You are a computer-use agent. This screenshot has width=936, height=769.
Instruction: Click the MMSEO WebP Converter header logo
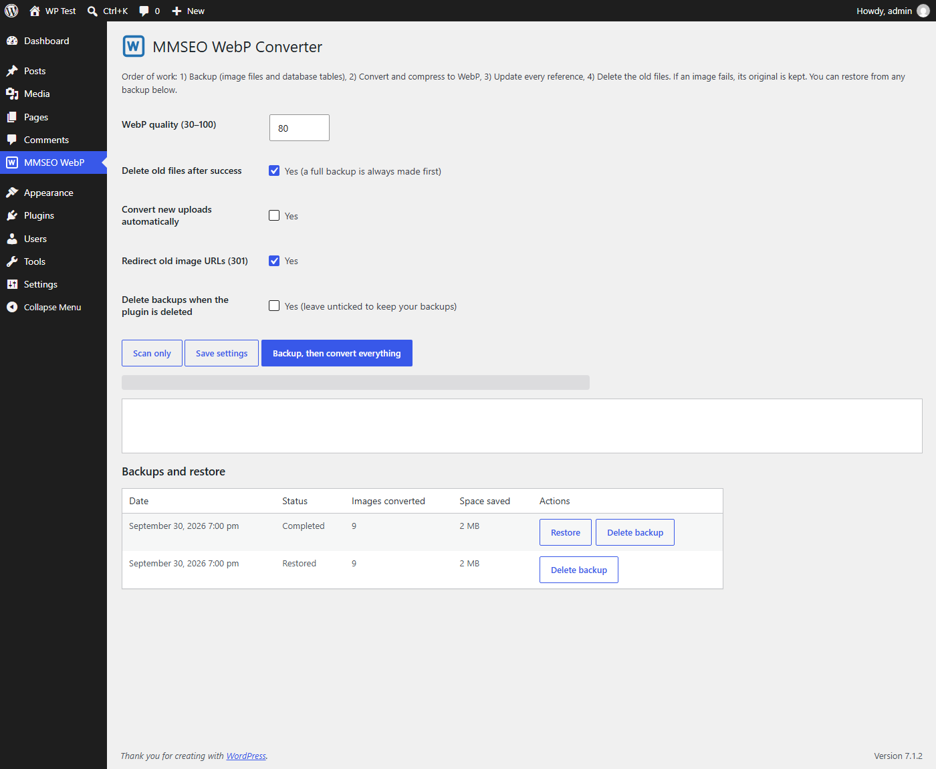pyautogui.click(x=134, y=46)
